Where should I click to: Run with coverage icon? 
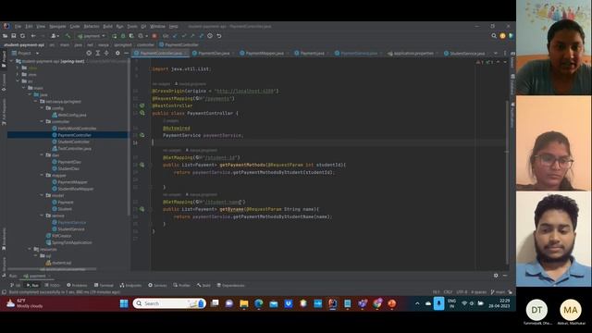click(131, 36)
